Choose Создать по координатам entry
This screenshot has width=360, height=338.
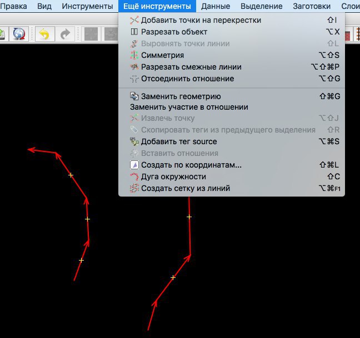(232, 165)
